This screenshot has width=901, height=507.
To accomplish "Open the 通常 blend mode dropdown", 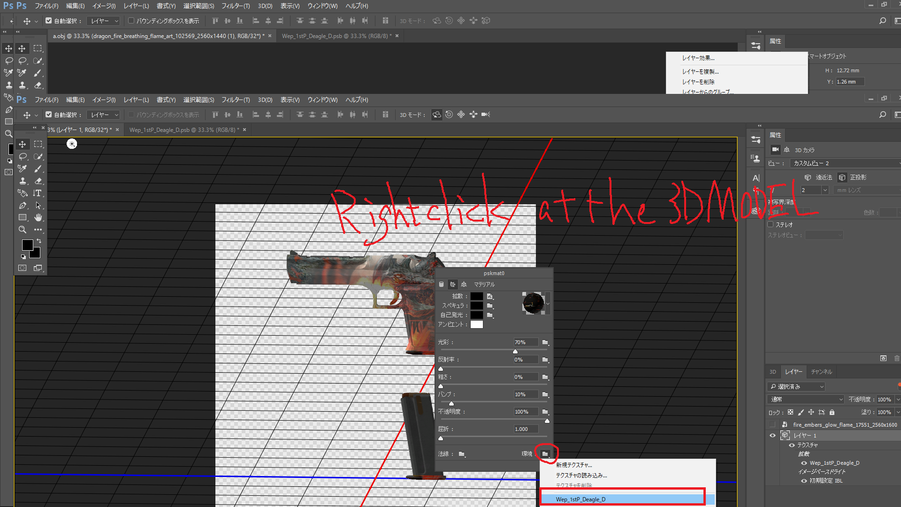I will 806,399.
